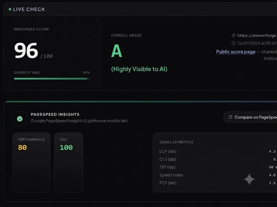The height and width of the screenshot is (207, 277).
Task: Click the readiness score 96 value
Action: tap(26, 51)
